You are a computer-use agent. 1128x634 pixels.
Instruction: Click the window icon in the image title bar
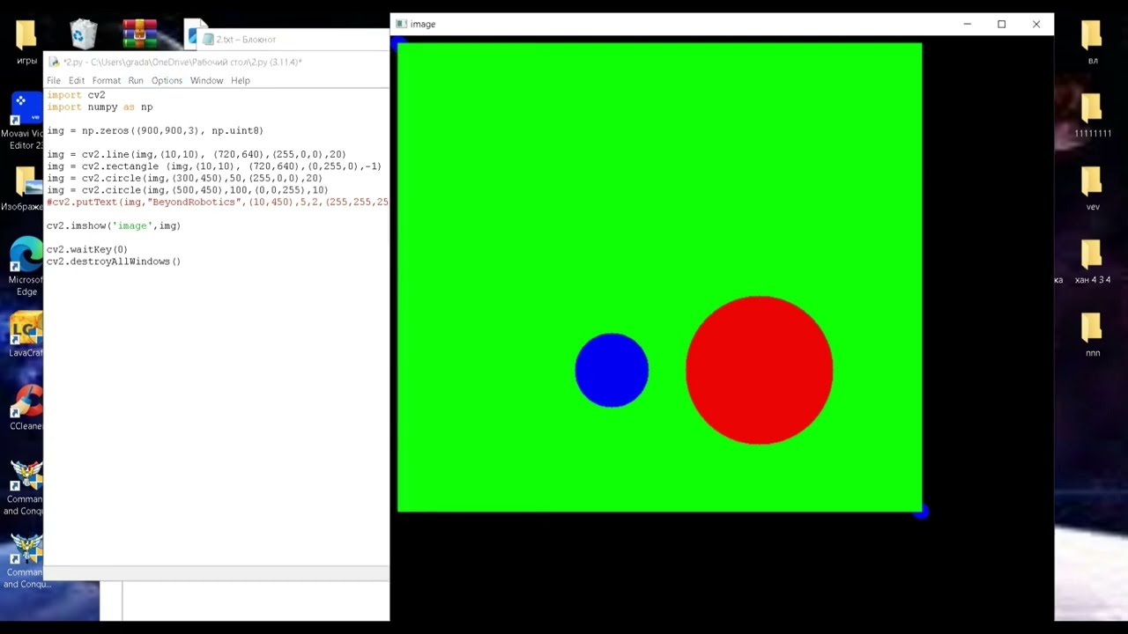point(402,24)
